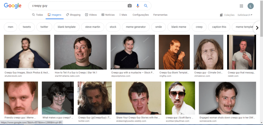Open the endearinglywacko.weebly.com thumbnail
263x125 pixels.
(x=138, y=98)
